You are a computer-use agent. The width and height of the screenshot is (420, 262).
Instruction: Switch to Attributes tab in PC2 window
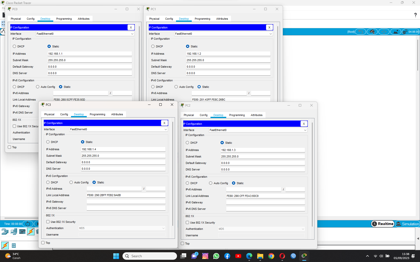pyautogui.click(x=256, y=115)
